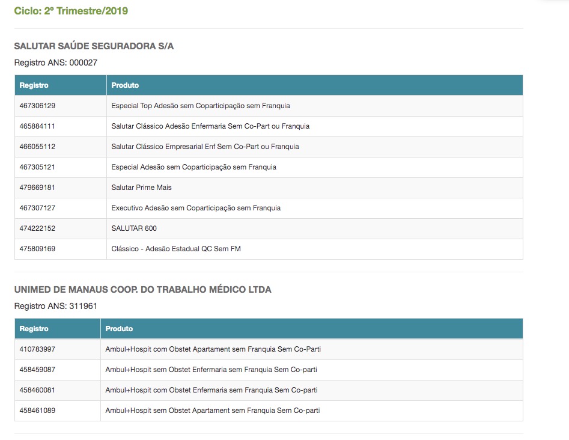Select 'Salutar Clássico Adesão Enfermaria' product row
Image resolution: width=569 pixels, height=440 pixels.
coord(210,126)
